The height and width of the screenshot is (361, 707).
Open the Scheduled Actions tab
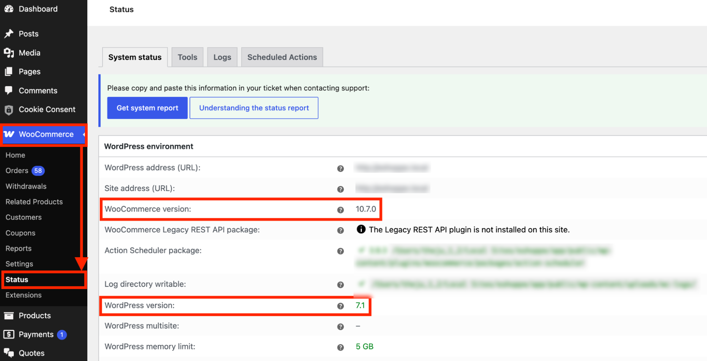(282, 57)
